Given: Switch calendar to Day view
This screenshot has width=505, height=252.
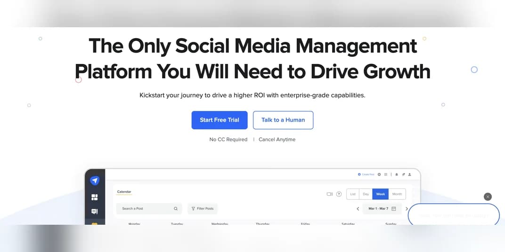Looking at the screenshot, I should coord(366,194).
